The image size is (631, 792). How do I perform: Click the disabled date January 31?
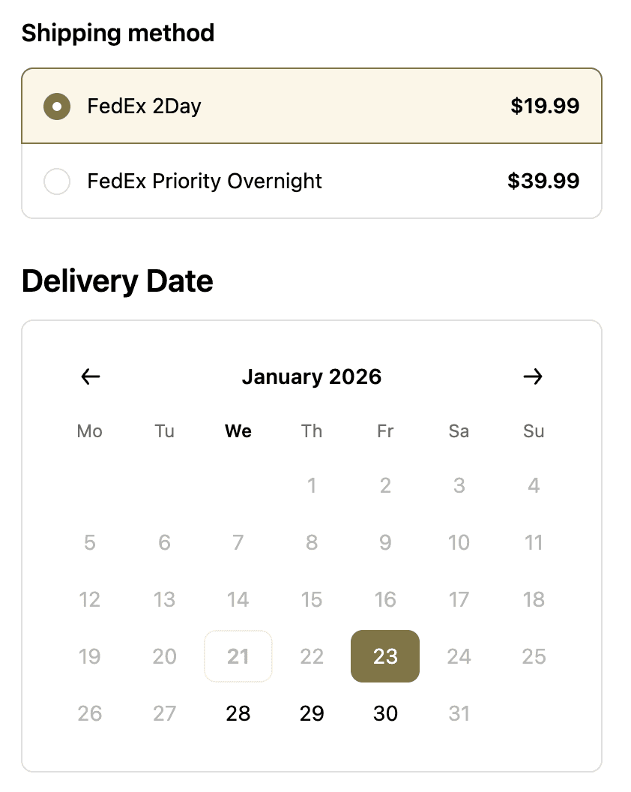click(x=459, y=713)
